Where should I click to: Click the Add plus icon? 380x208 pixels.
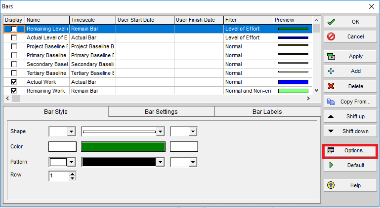click(x=331, y=71)
